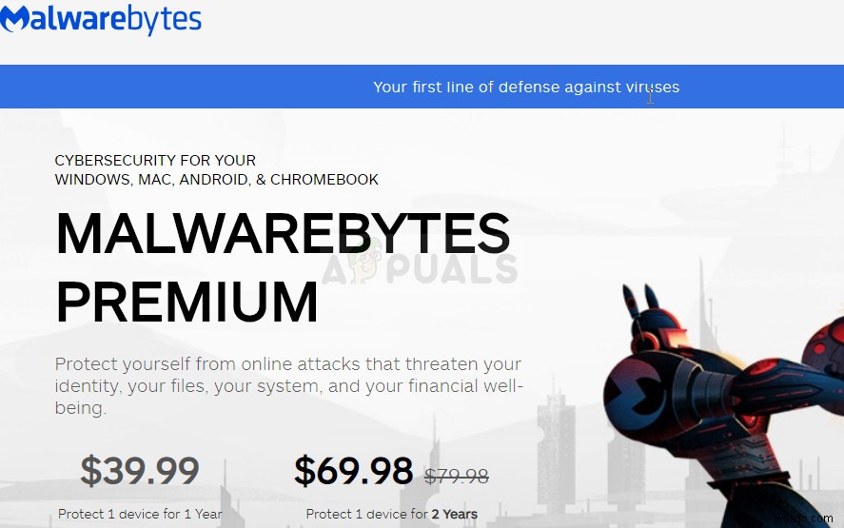Choose "Protect 1 device for 1 Year"
Image resolution: width=844 pixels, height=528 pixels.
(140, 514)
